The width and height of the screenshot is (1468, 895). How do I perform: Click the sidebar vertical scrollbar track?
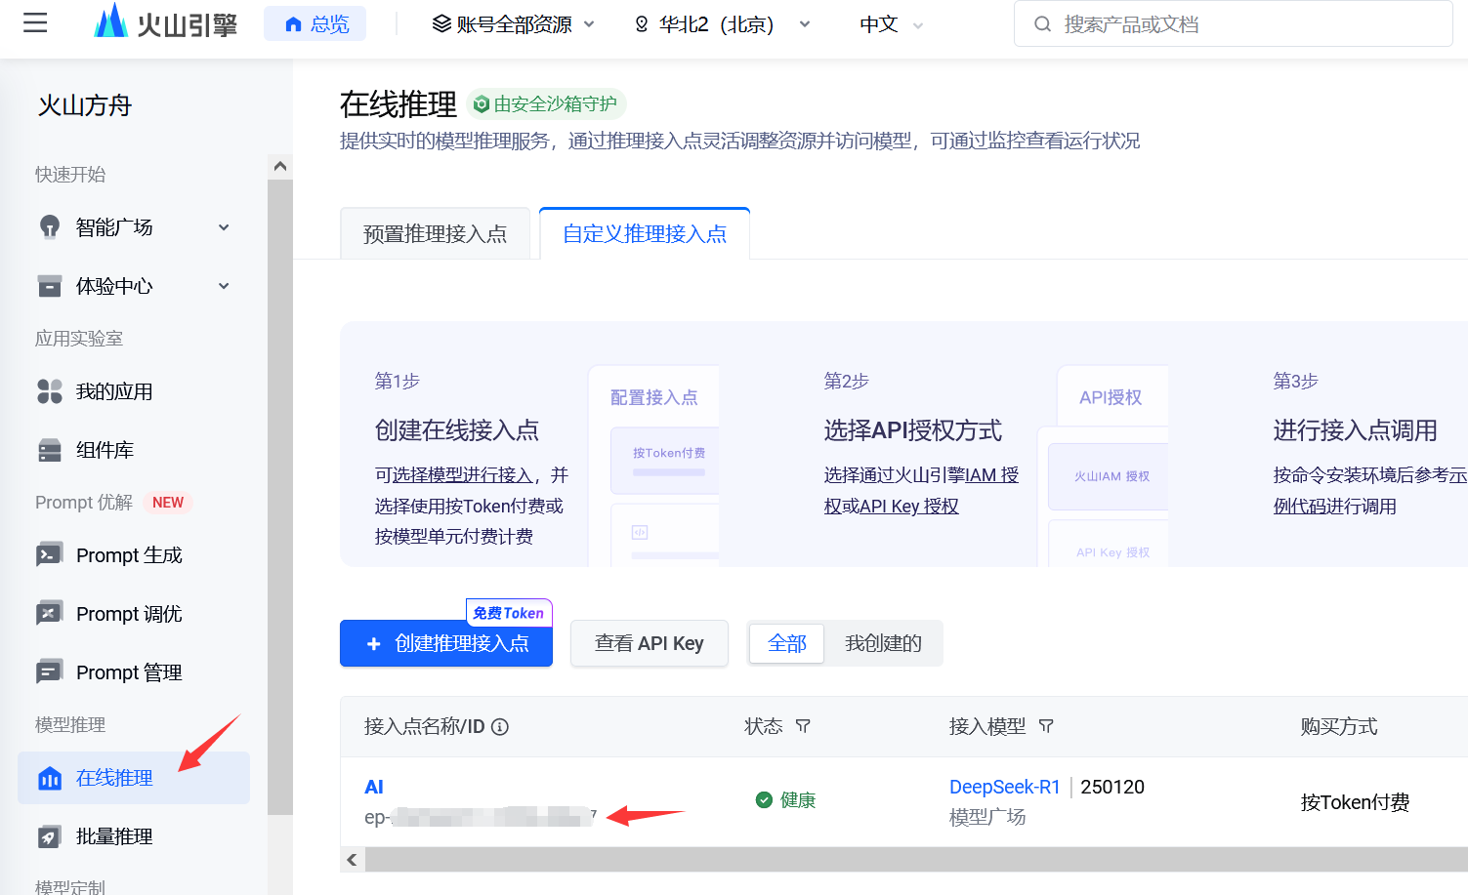(x=280, y=498)
